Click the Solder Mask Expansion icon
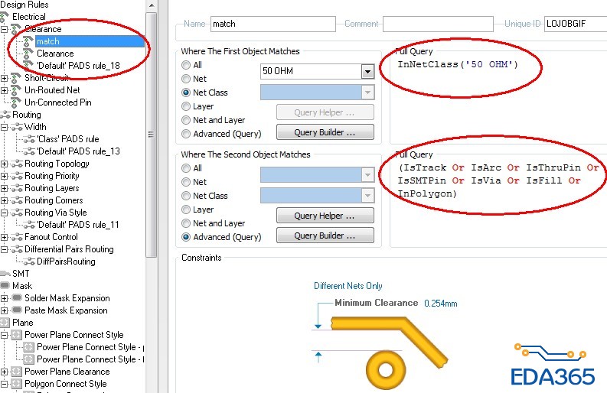 [17, 298]
